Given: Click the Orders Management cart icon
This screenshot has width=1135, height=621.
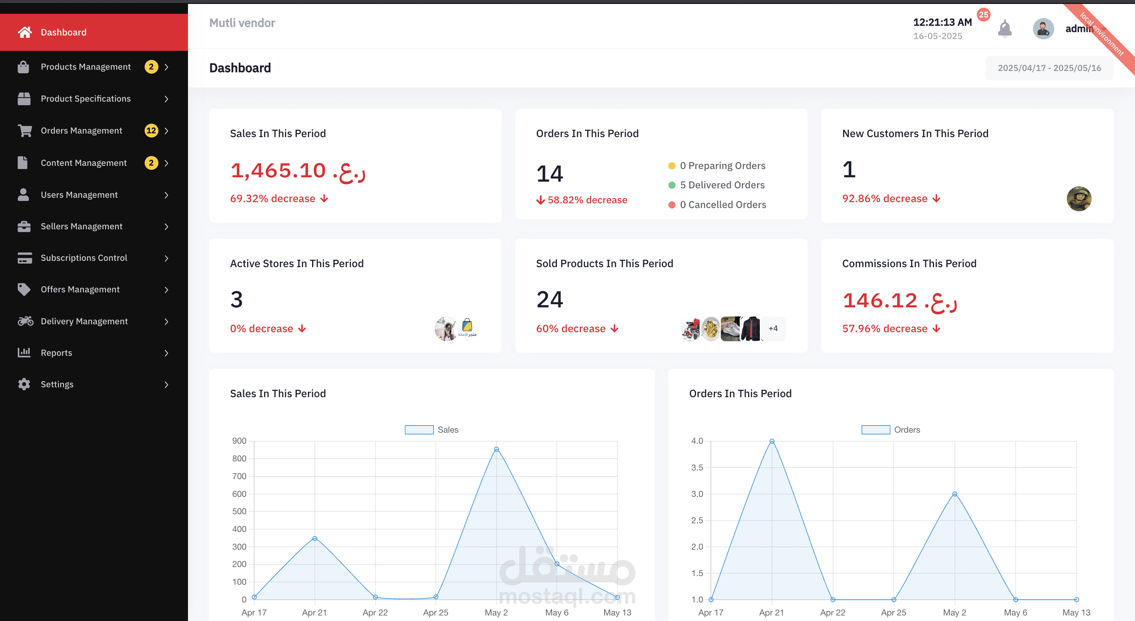Looking at the screenshot, I should coord(25,131).
